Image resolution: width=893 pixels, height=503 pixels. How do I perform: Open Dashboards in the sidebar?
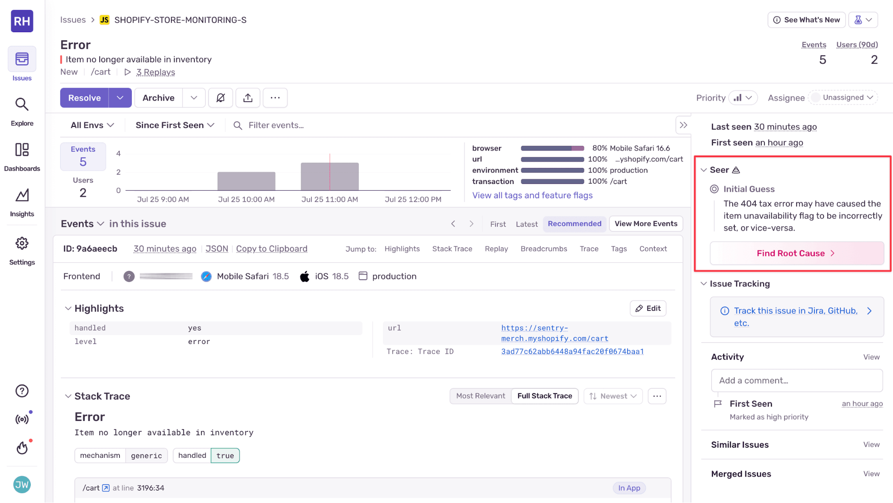(x=21, y=155)
